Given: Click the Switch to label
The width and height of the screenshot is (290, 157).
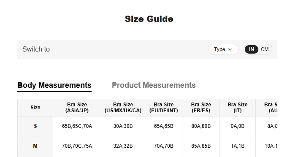Looking at the screenshot, I should coord(36,49).
